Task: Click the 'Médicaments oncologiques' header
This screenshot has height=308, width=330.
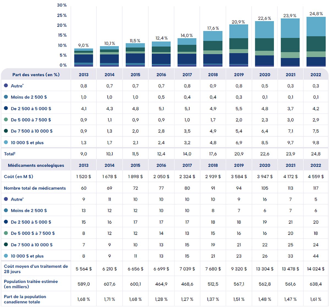Action: (x=36, y=165)
